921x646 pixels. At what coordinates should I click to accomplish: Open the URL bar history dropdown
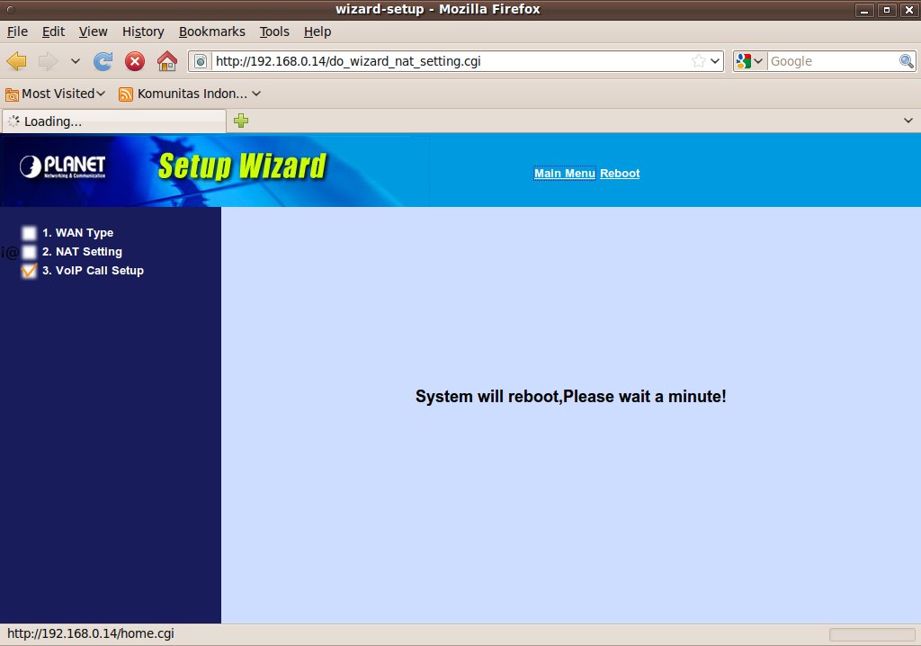pyautogui.click(x=715, y=61)
